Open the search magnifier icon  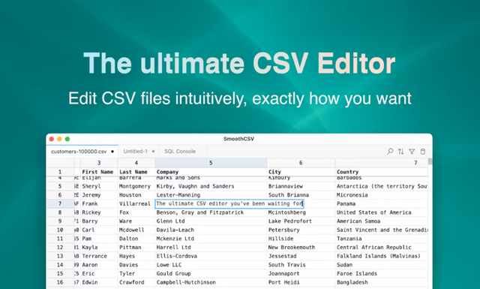pyautogui.click(x=390, y=152)
